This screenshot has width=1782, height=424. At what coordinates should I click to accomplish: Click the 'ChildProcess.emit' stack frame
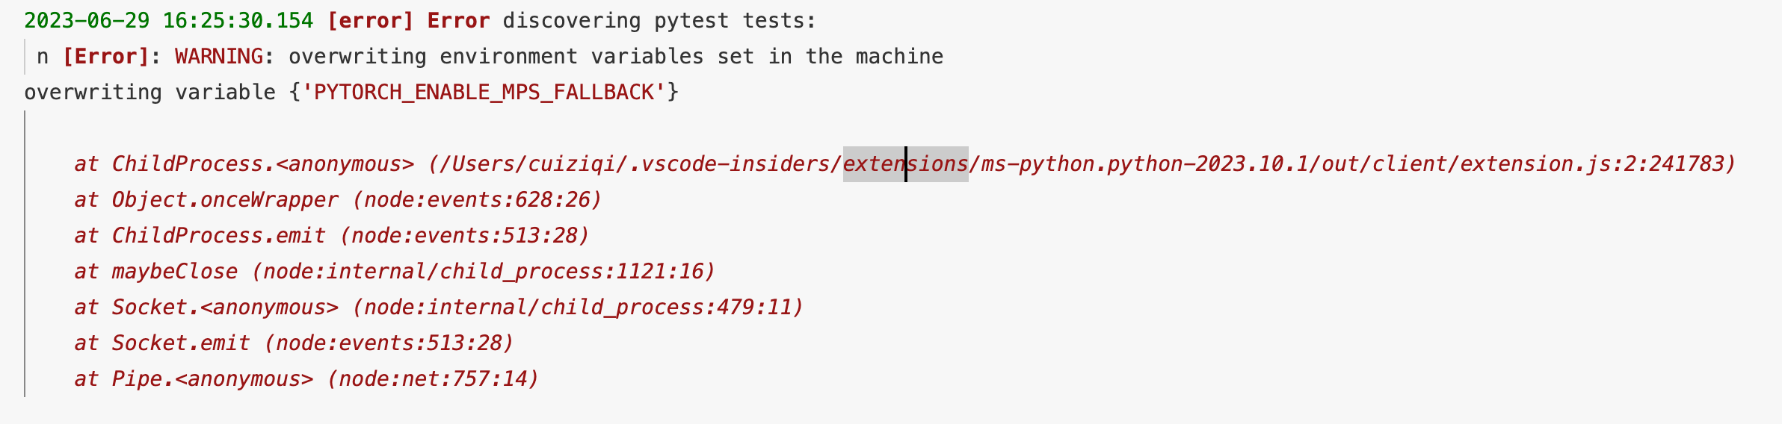pyautogui.click(x=218, y=236)
